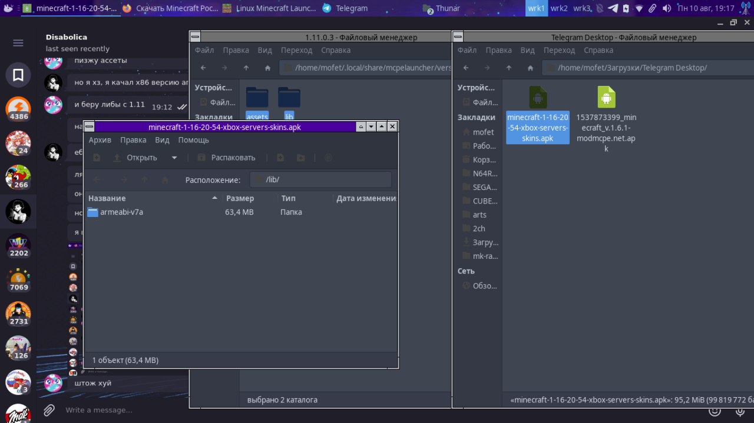Switch to Linux Minecraft Launcher taskbar entry
The image size is (754, 423).
271,8
